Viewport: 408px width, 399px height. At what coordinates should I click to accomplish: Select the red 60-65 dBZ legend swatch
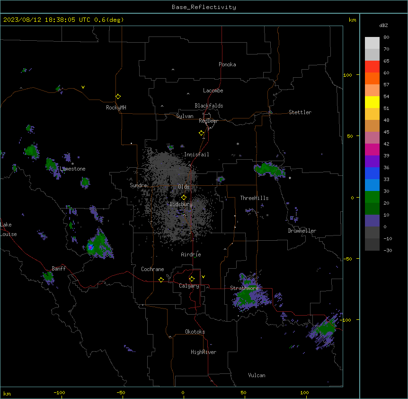pyautogui.click(x=372, y=66)
